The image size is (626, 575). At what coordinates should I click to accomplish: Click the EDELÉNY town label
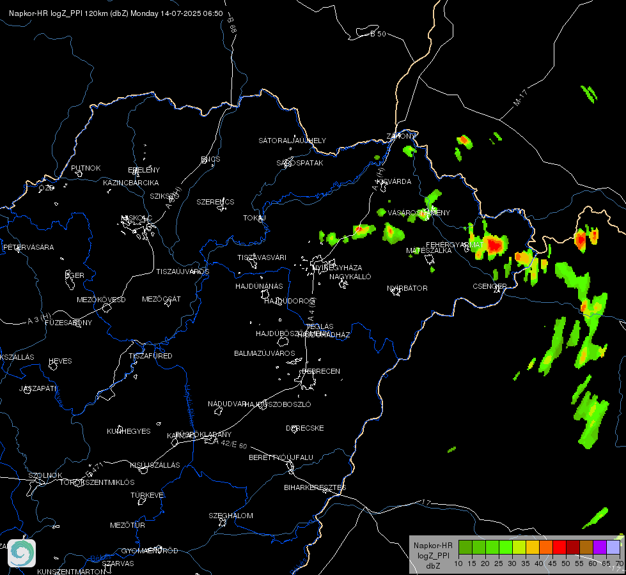point(144,170)
